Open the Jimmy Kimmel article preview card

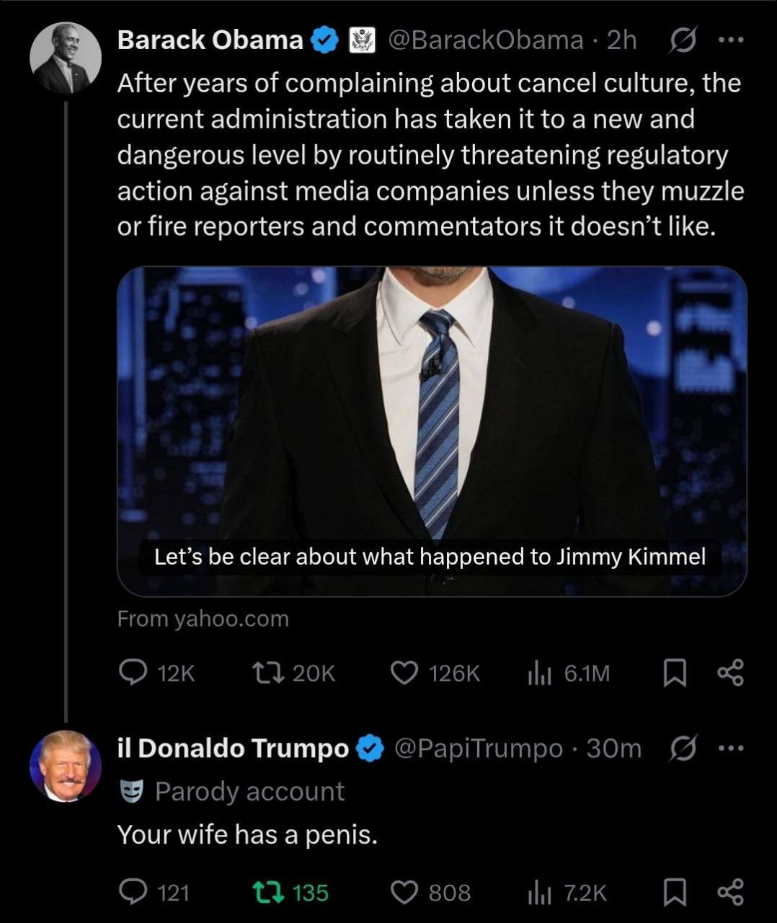(x=432, y=430)
